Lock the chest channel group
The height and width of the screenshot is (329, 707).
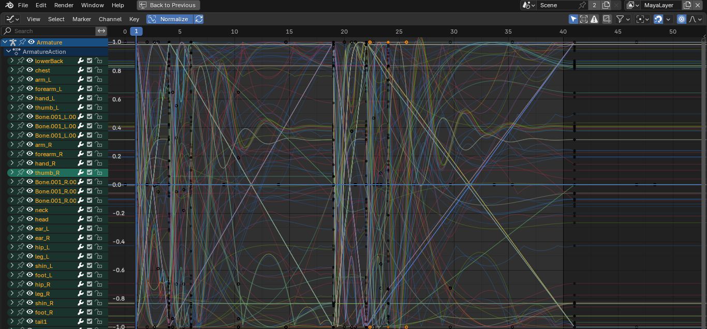point(98,70)
